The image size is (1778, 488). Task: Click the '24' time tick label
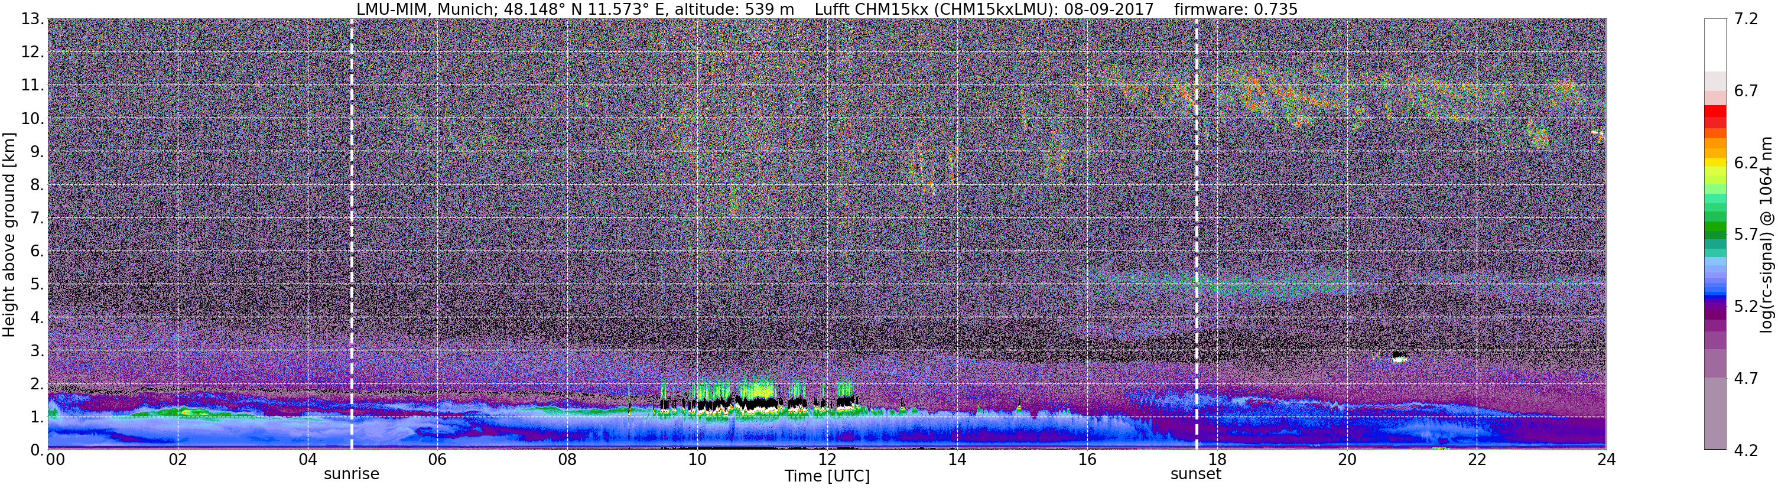pos(1606,460)
